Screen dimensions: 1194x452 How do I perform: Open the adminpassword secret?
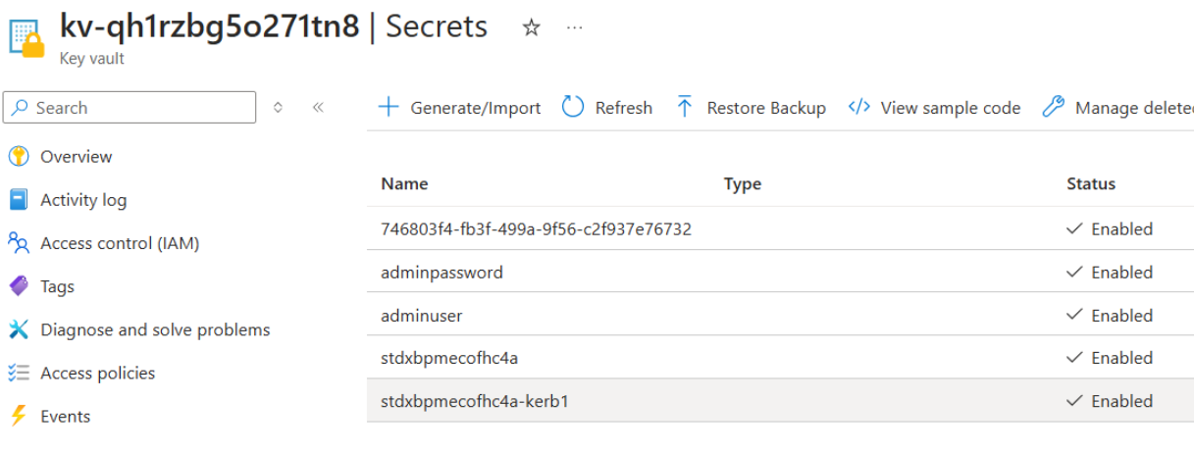(441, 273)
